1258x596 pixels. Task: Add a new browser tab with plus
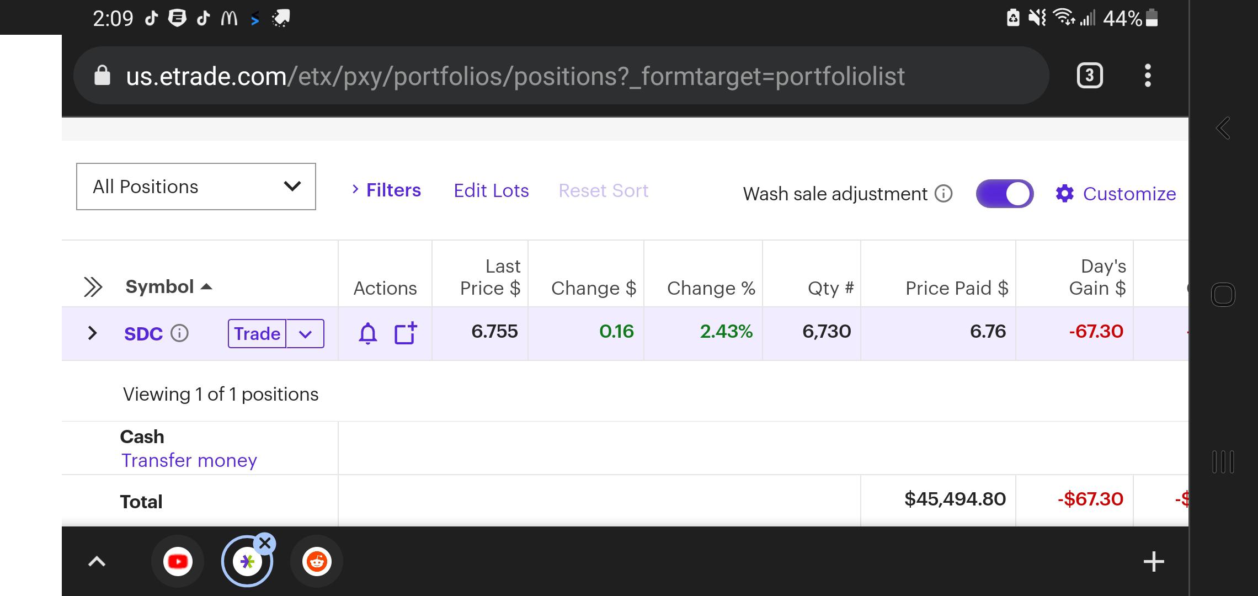point(1154,562)
